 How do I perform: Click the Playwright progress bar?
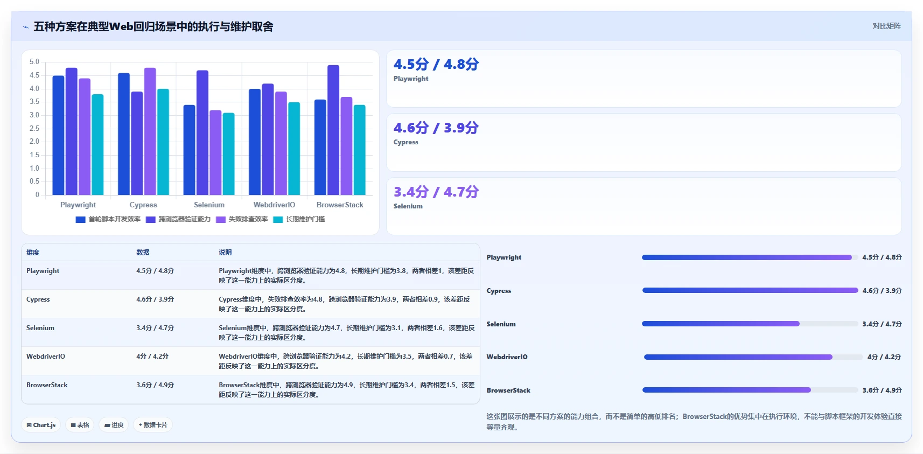click(x=750, y=257)
